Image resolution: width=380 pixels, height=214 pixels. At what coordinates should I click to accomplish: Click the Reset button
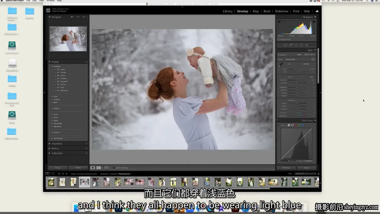307,168
